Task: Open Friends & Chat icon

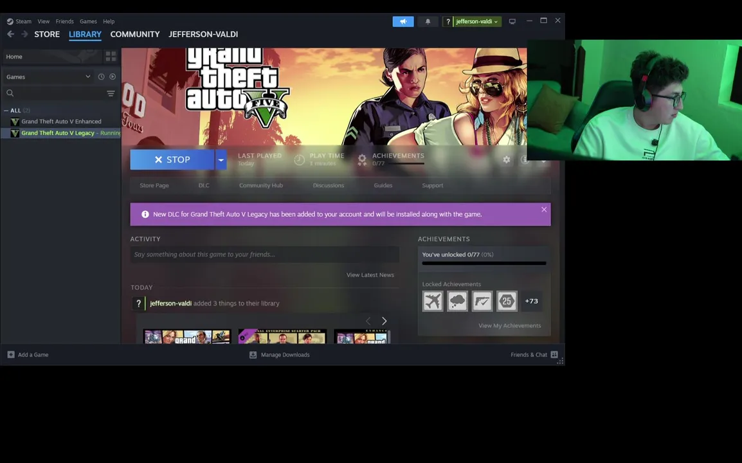Action: pos(554,354)
